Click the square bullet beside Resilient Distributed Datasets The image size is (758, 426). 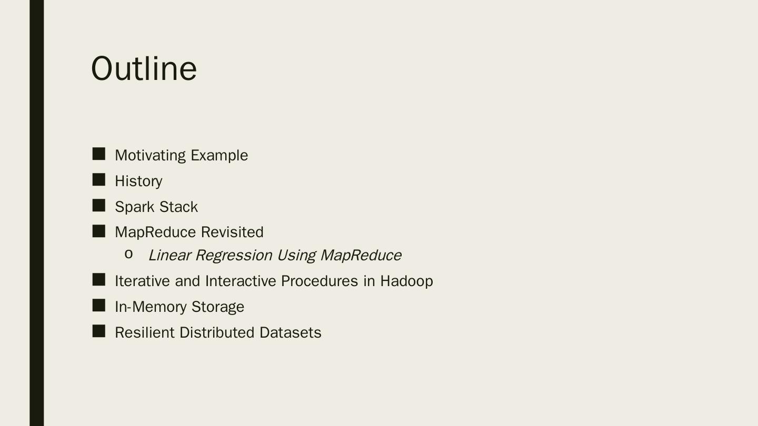tap(99, 331)
